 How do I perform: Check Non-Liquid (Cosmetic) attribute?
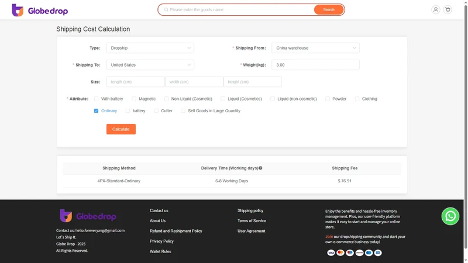pyautogui.click(x=166, y=99)
